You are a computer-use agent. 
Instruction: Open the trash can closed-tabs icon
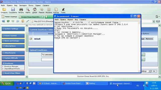(x=157, y=16)
